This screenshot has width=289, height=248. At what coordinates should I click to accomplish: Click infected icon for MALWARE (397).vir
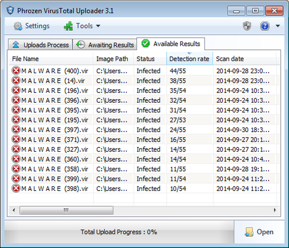(x=16, y=129)
